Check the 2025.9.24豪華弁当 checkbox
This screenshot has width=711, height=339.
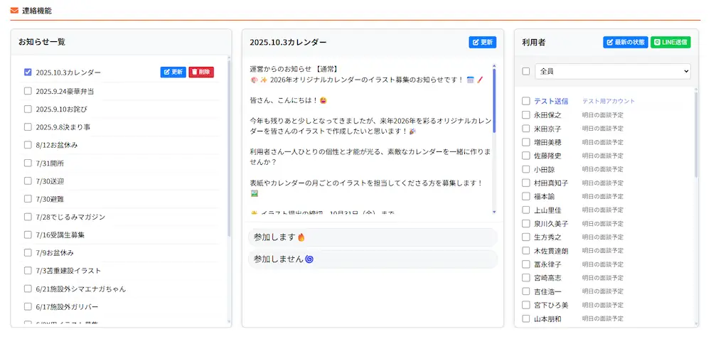pyautogui.click(x=28, y=91)
